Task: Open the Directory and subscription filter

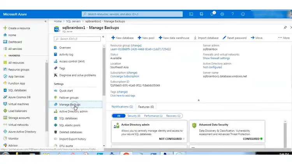Action: click(x=202, y=14)
